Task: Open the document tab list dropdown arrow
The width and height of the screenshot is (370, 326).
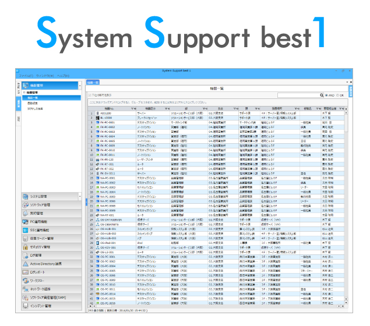Action: (x=347, y=82)
